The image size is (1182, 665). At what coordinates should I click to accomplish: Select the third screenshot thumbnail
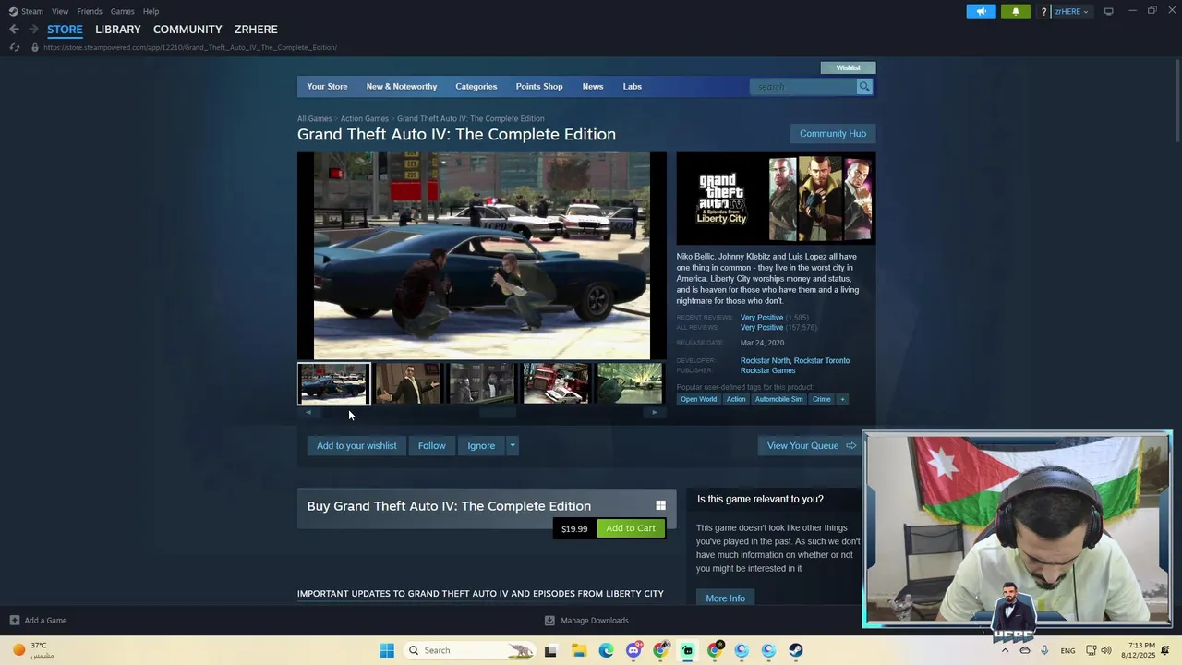(x=482, y=383)
